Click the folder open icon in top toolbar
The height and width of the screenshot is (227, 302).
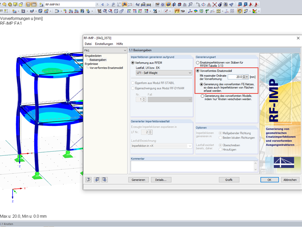pyautogui.click(x=21, y=4)
